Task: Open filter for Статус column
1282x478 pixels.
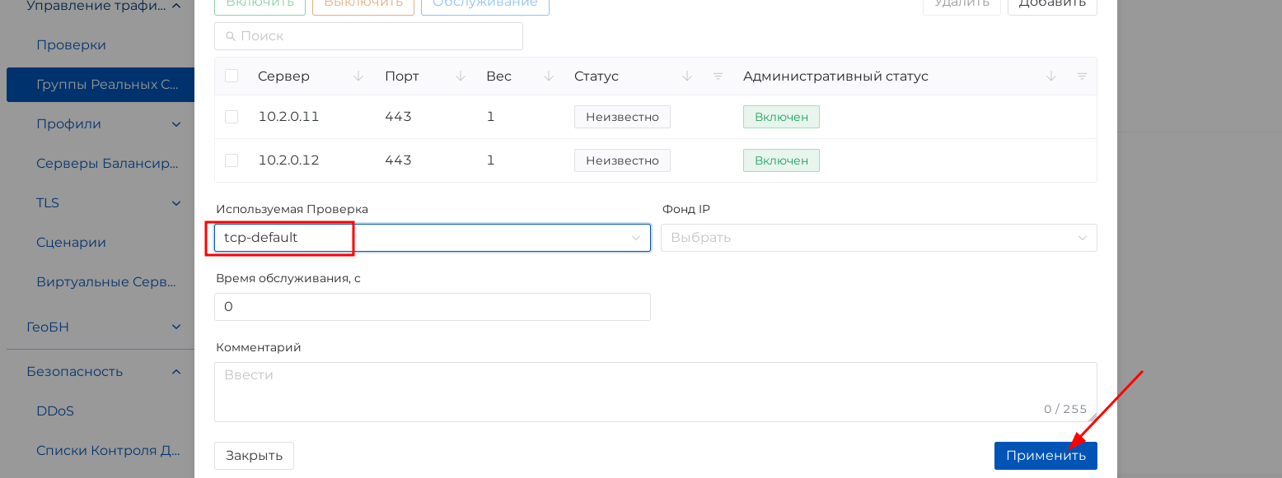Action: pyautogui.click(x=718, y=77)
